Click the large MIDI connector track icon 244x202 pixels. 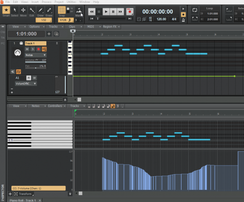tap(18, 53)
